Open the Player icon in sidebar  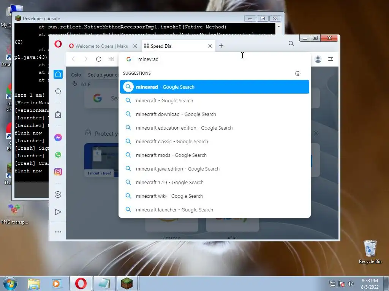coord(58,194)
